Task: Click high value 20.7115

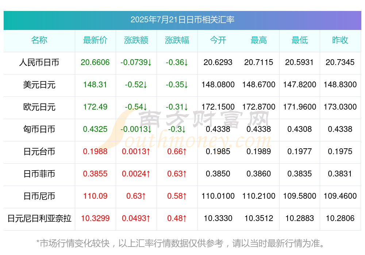Action: (x=259, y=62)
